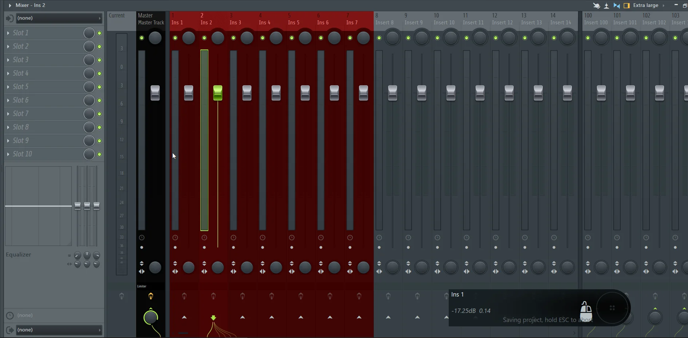Select the Insert 10 mixer track header
688x338 pixels.
point(447,19)
